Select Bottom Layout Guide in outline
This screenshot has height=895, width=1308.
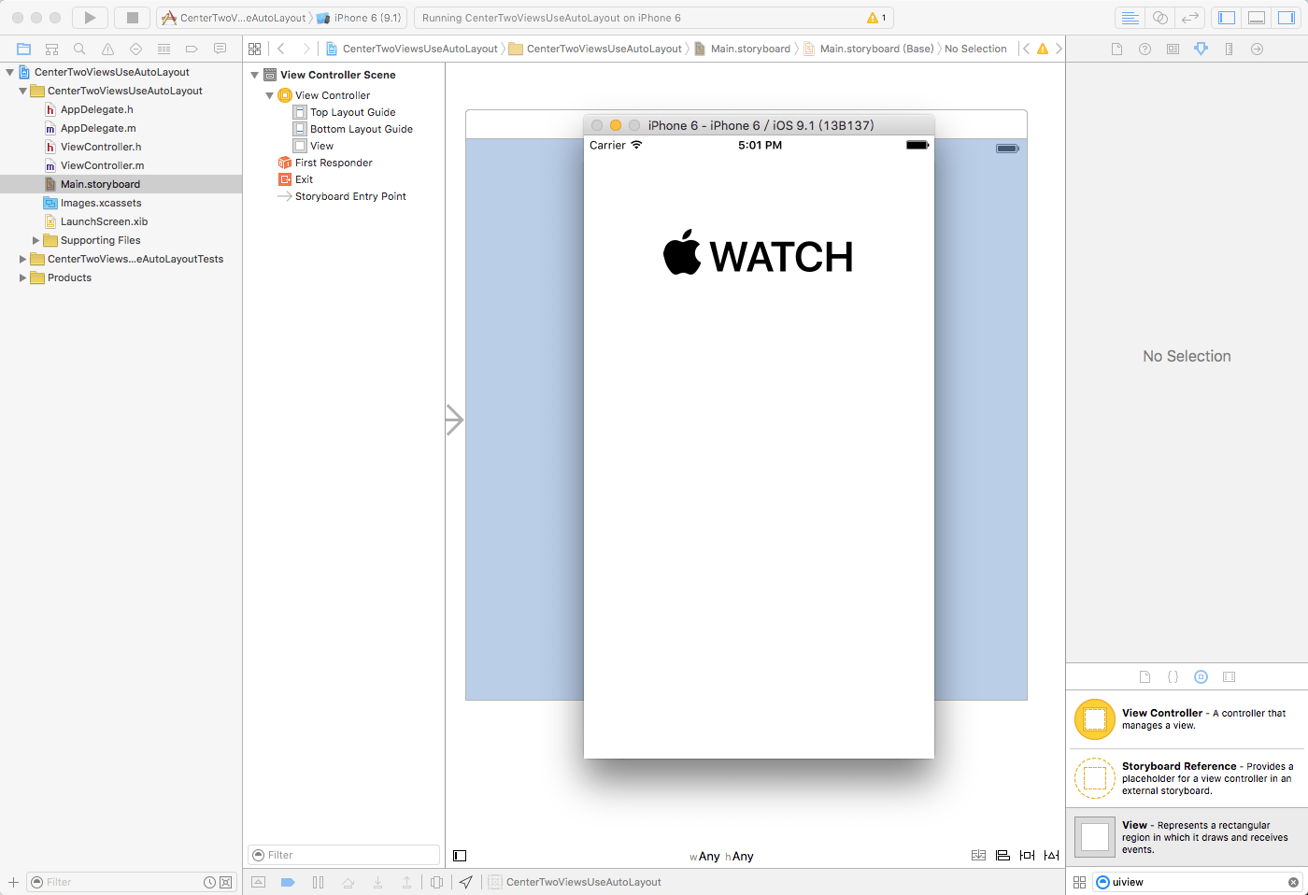(361, 129)
